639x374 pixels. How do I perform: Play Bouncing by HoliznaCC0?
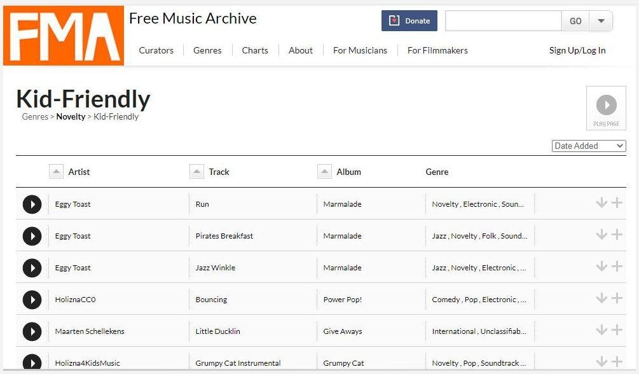(32, 300)
